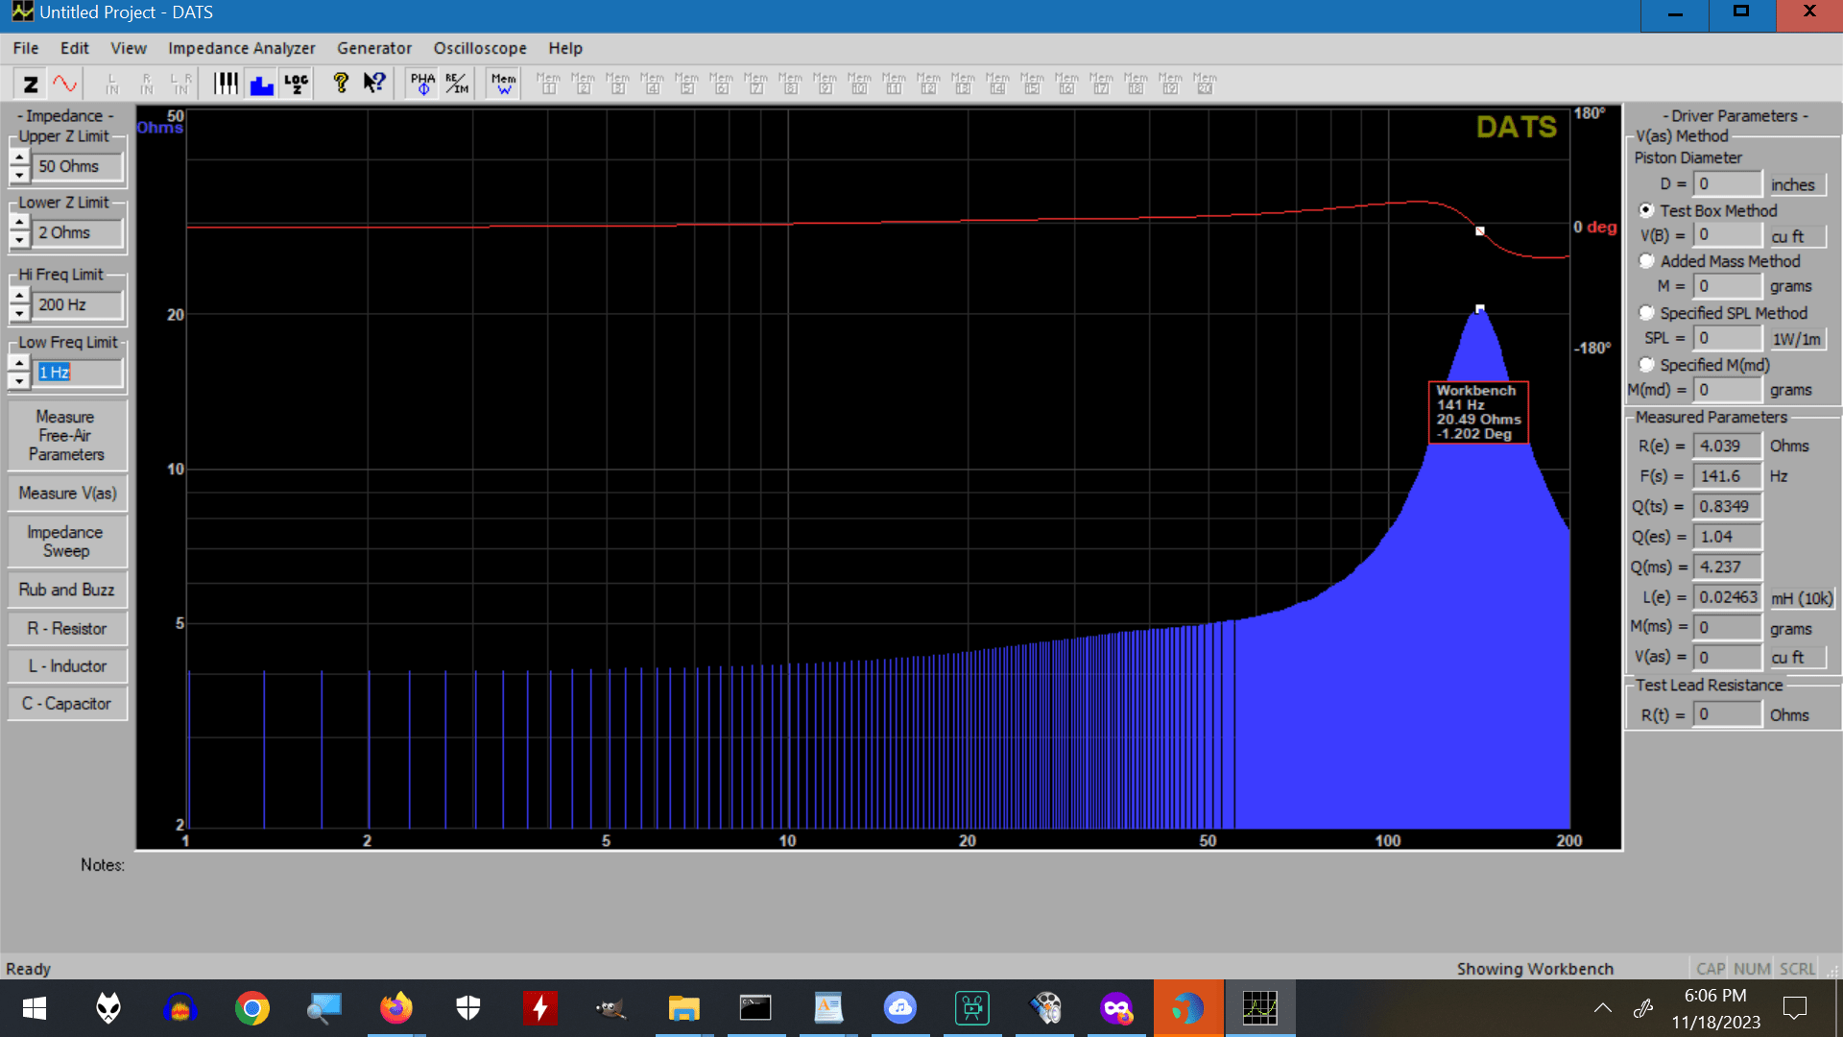Click the Test Lead Resistance R(t) field
This screenshot has height=1037, width=1843.
click(1727, 714)
